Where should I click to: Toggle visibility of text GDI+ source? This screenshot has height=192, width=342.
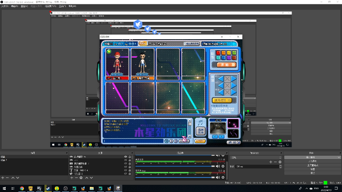tap(125, 170)
